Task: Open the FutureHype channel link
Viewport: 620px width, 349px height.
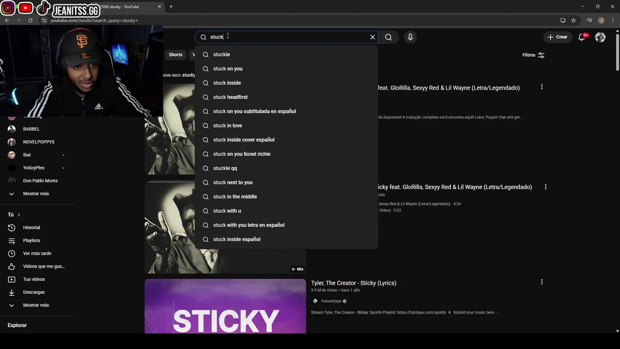Action: point(331,301)
